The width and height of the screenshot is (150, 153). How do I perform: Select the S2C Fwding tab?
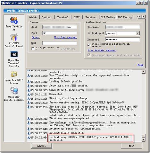tap(125, 17)
